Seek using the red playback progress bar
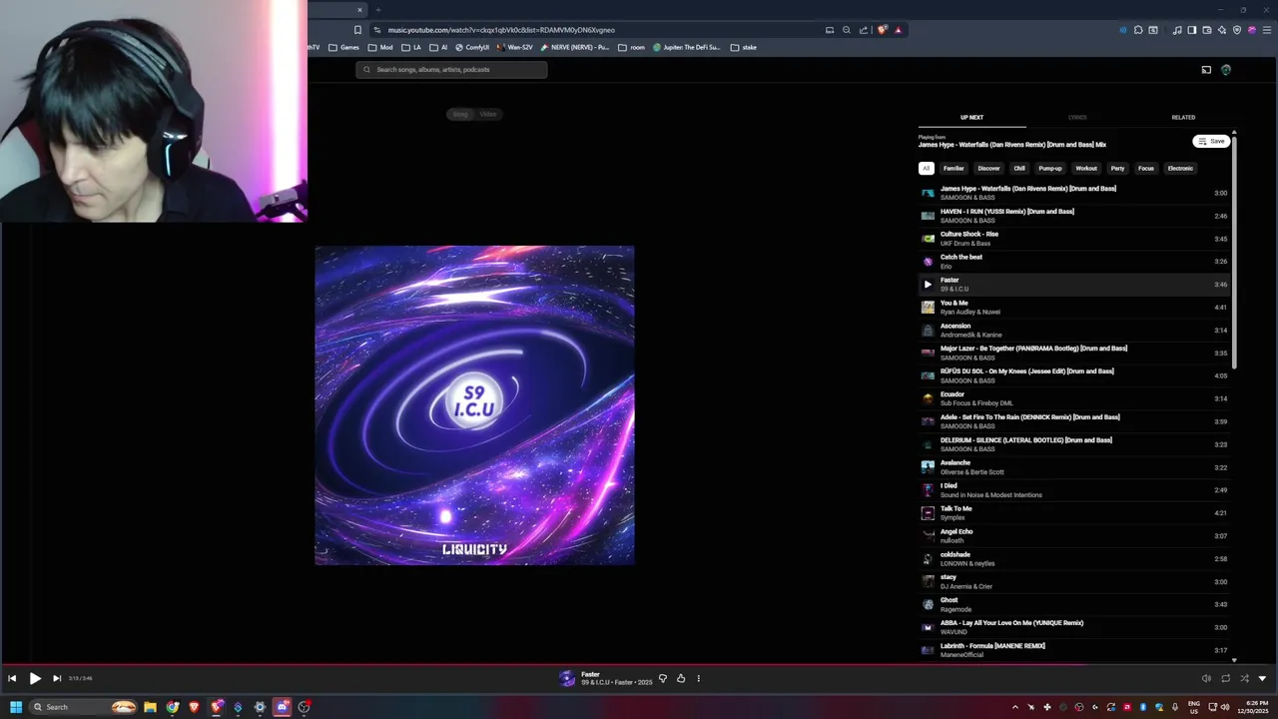 (639, 663)
